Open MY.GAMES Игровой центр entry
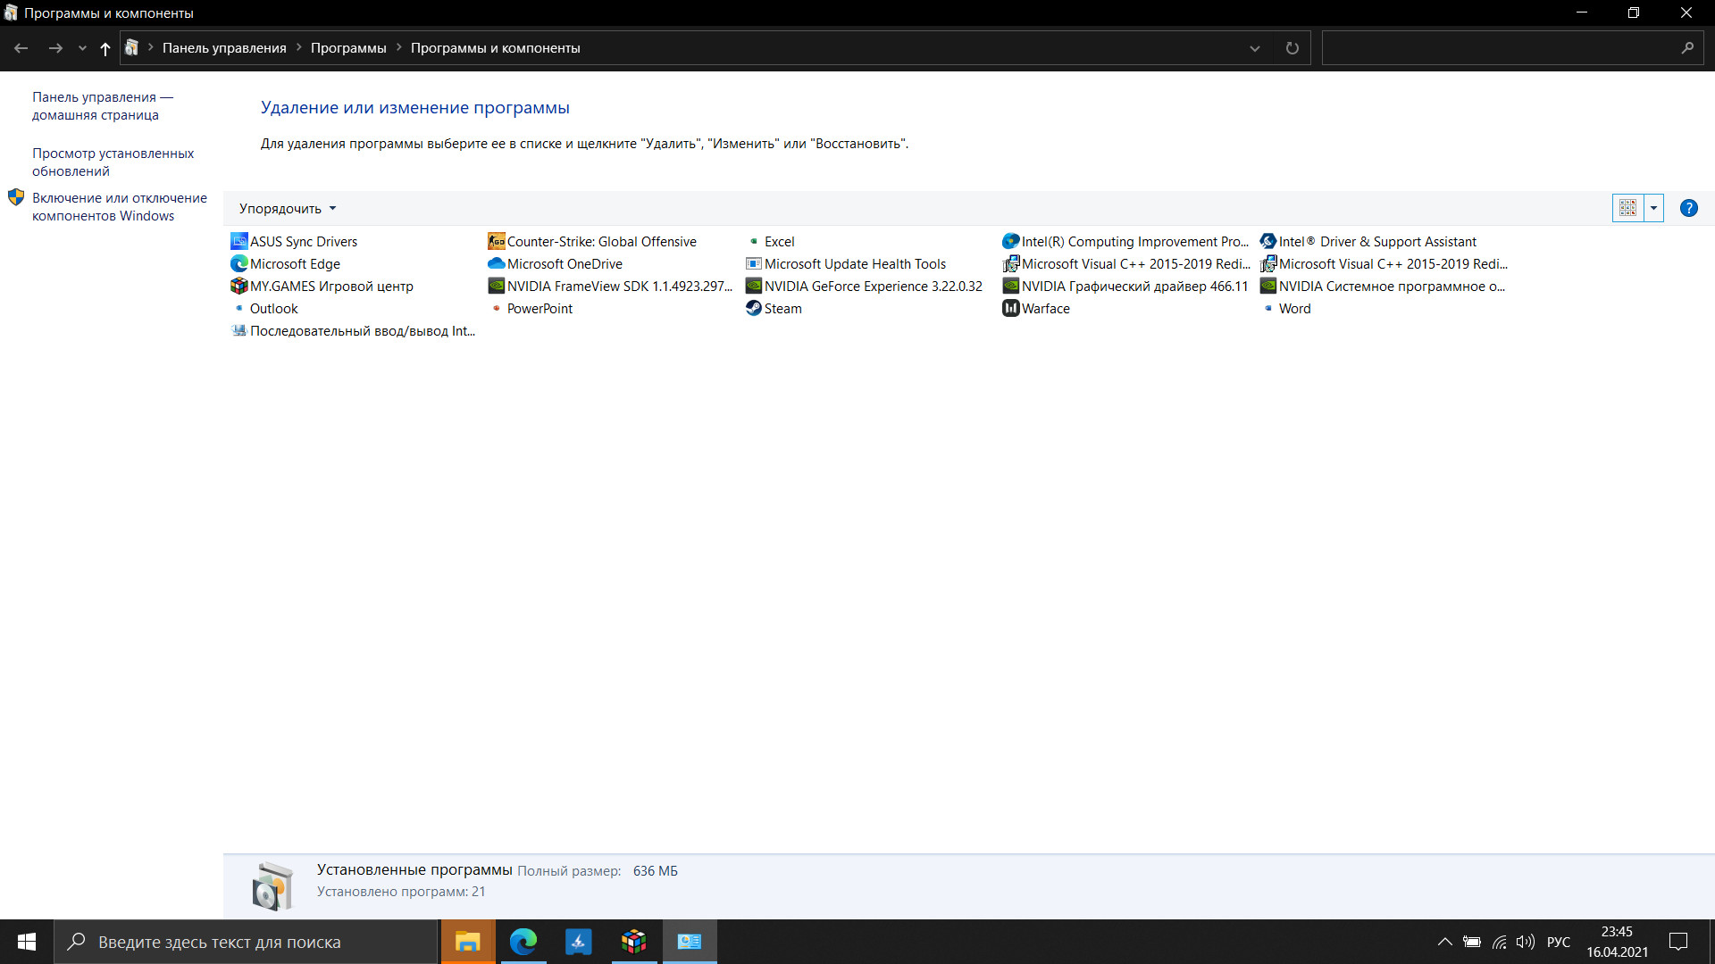 tap(330, 286)
